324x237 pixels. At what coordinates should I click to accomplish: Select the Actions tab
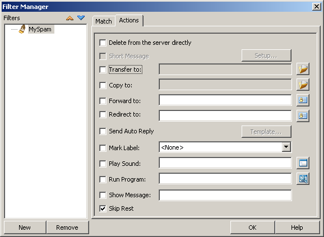point(129,20)
